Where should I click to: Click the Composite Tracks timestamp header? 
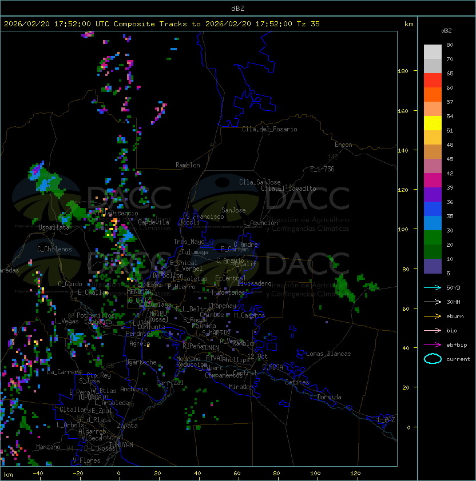(x=162, y=24)
